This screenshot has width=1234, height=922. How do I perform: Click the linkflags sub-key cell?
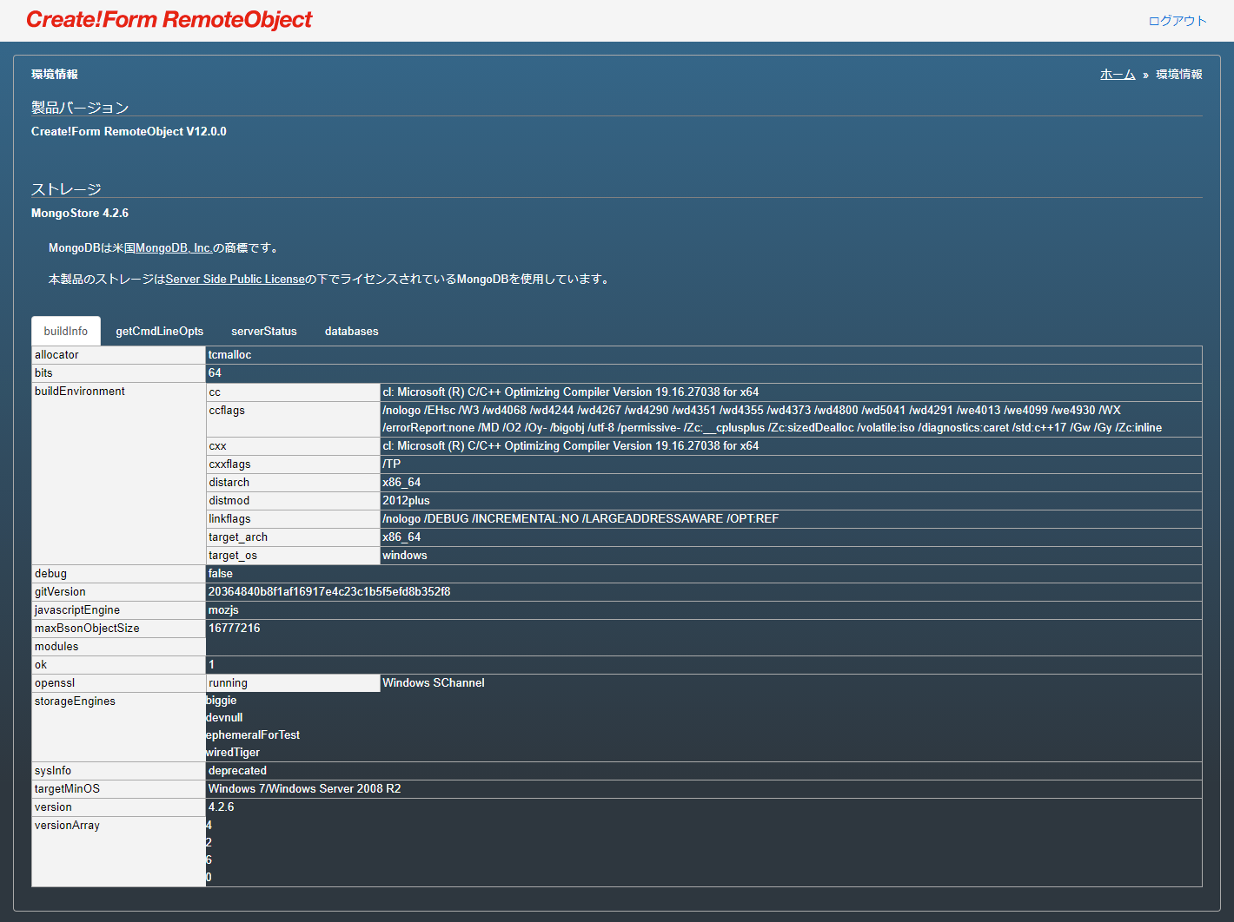[294, 519]
